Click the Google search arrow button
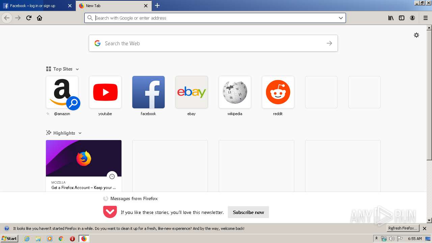 point(329,43)
